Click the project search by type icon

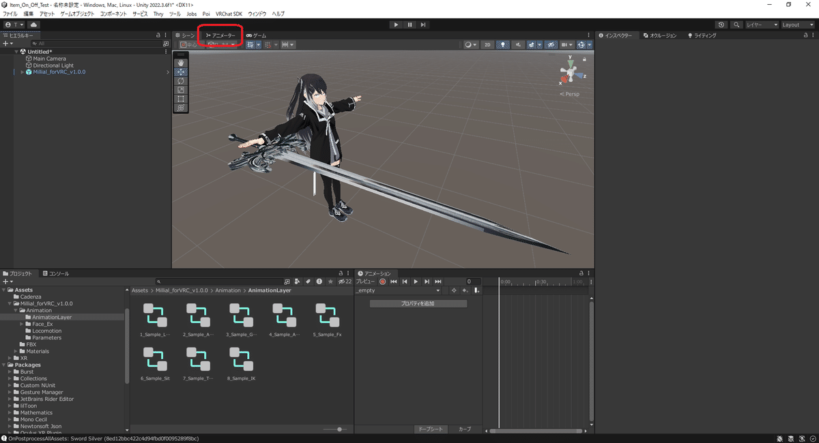tap(297, 281)
